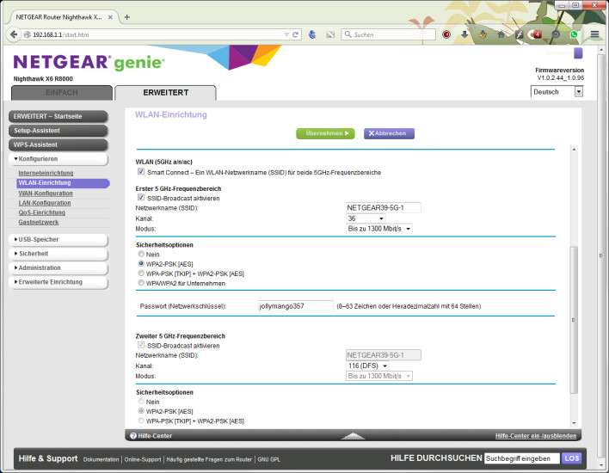
Task: Open the Dokumentation link
Action: (101, 459)
